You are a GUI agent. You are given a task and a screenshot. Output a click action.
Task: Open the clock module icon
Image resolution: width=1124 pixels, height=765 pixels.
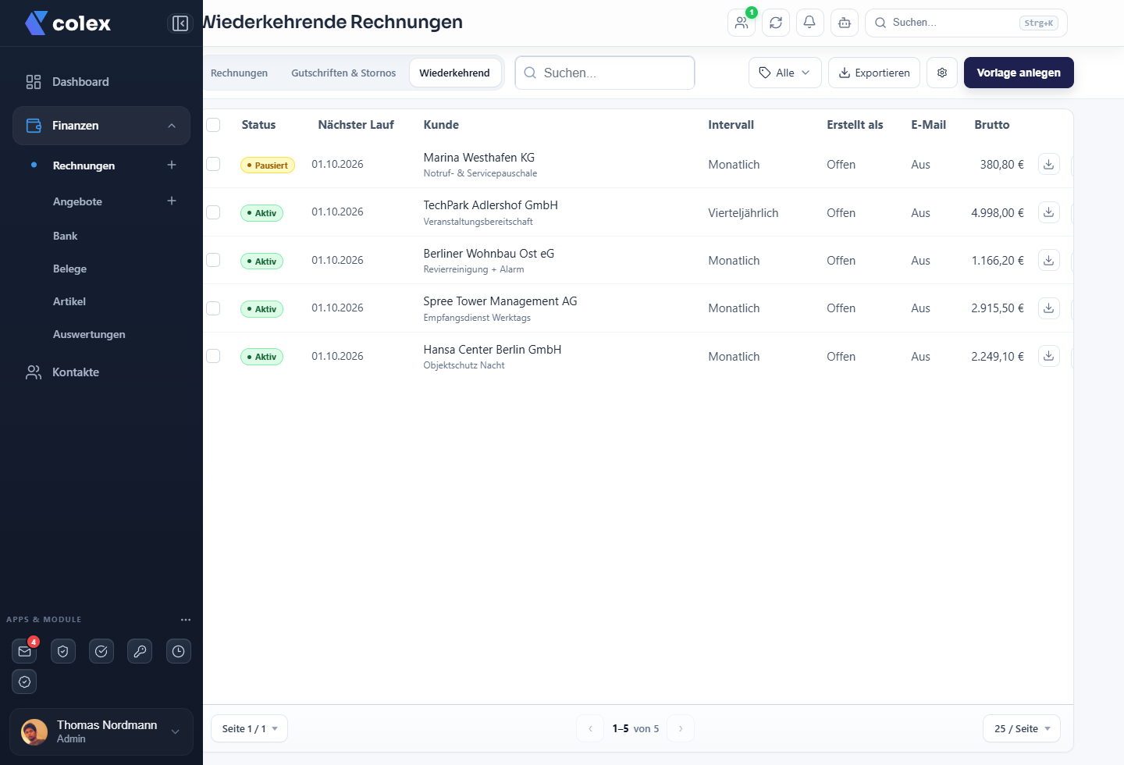(179, 651)
